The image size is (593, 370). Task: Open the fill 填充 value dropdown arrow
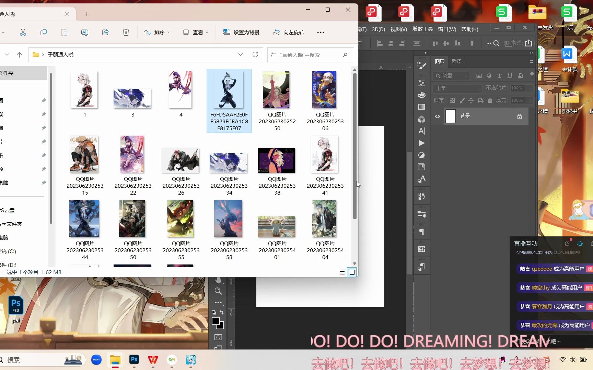coord(530,100)
